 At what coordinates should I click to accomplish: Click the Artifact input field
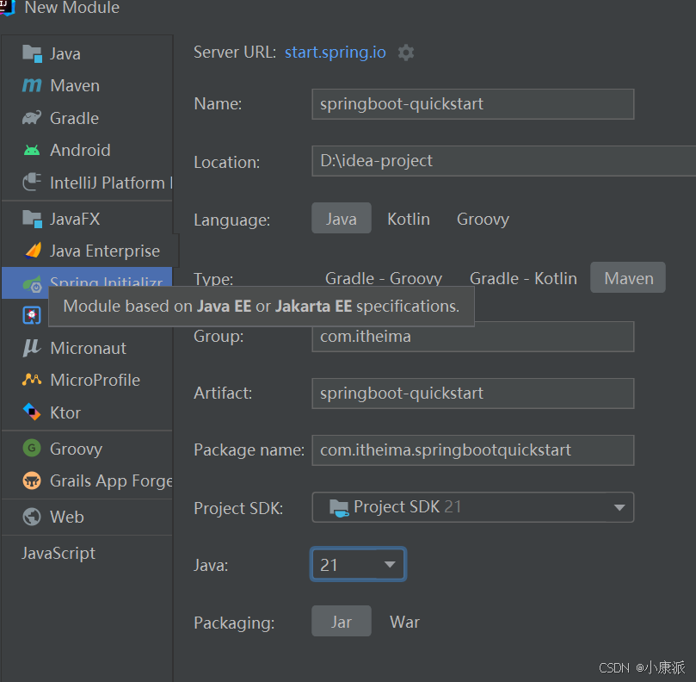click(473, 394)
